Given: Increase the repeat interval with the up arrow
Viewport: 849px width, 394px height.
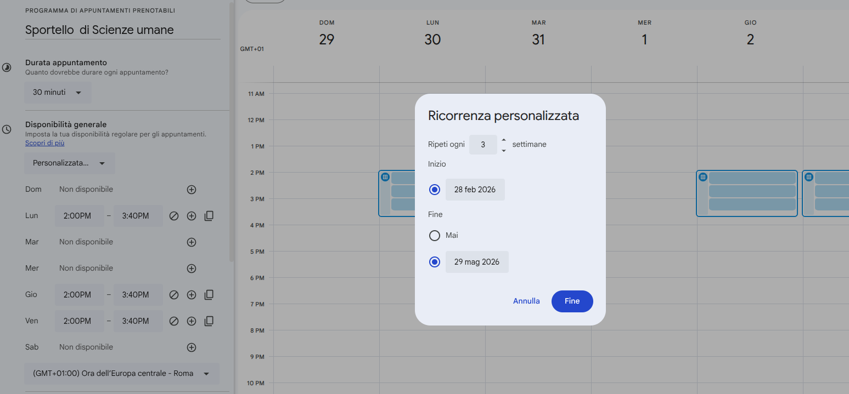Looking at the screenshot, I should pos(504,140).
